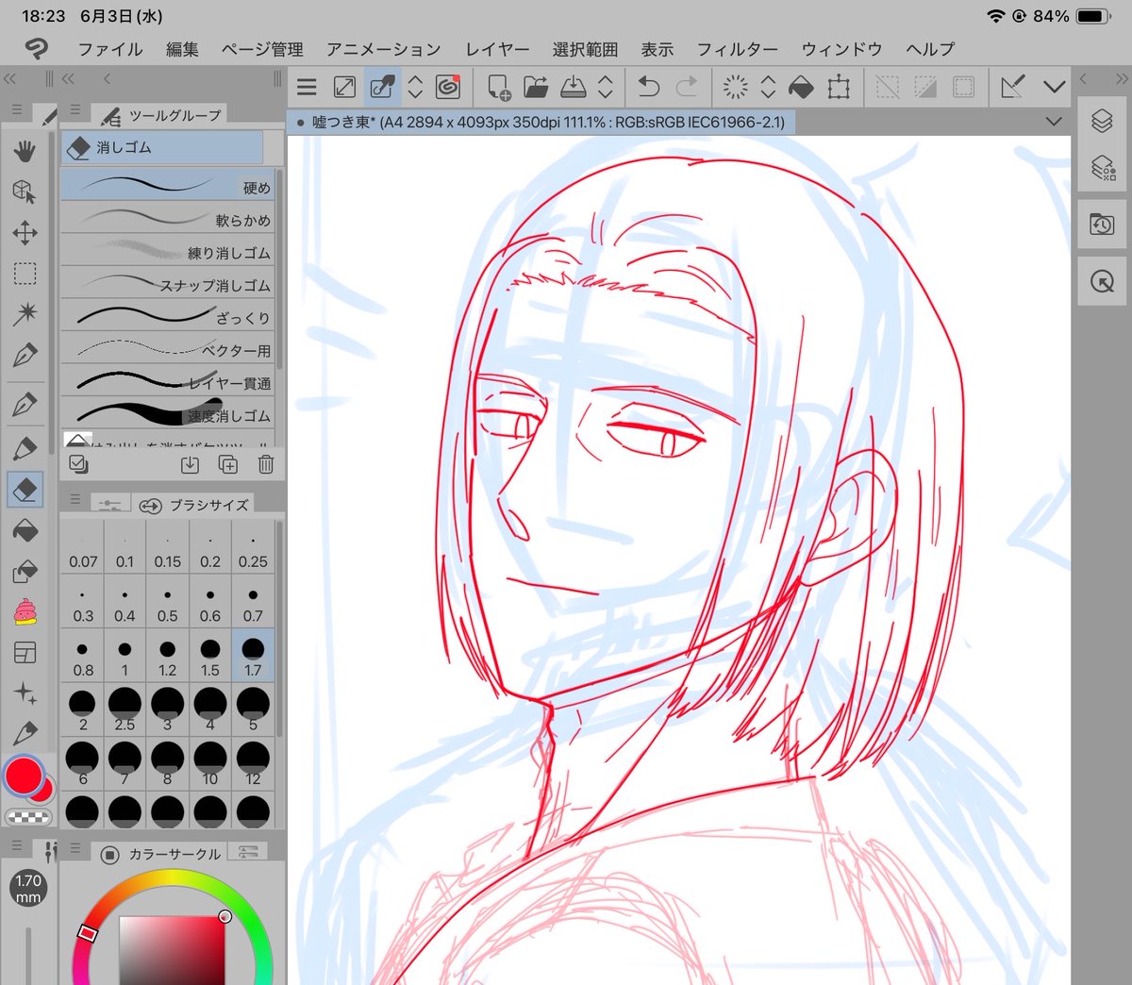Screen dimensions: 1132x985
Task: Choose brush size 10
Action: click(x=209, y=764)
